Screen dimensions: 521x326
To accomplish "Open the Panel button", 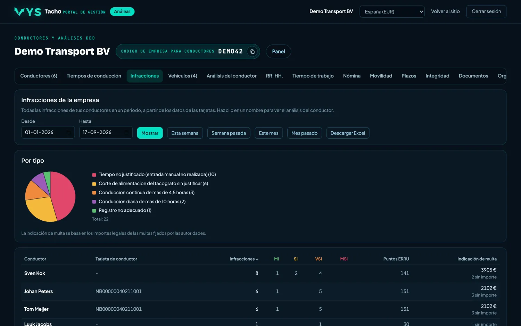I will pos(278,51).
